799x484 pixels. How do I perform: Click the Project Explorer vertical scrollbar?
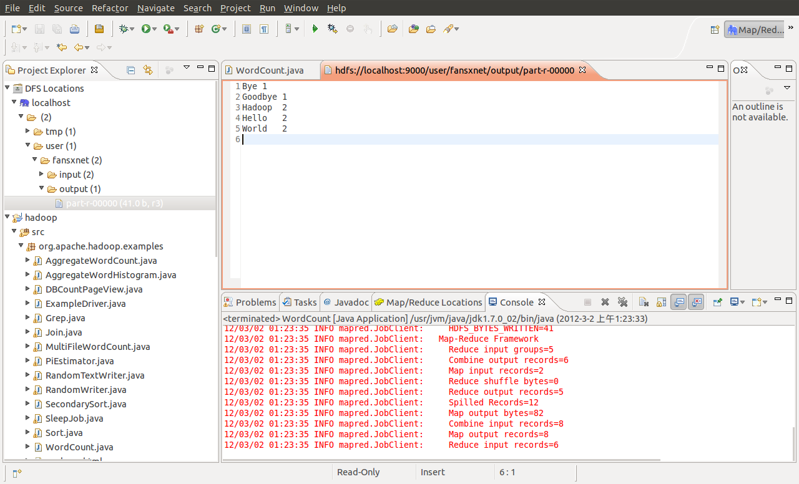[217, 168]
